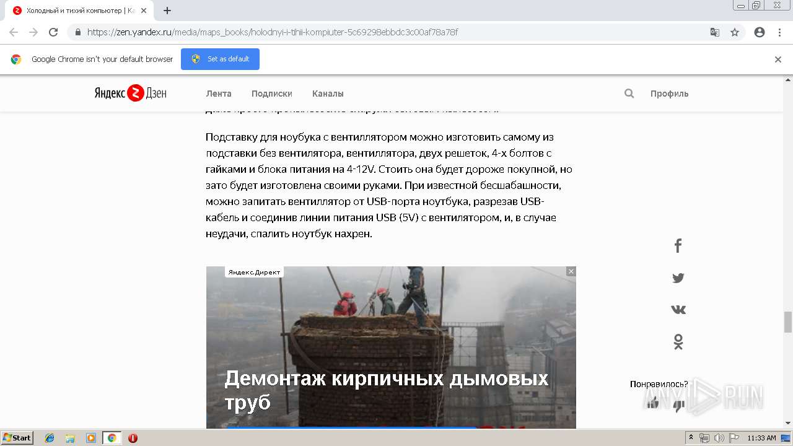The height and width of the screenshot is (446, 793).
Task: Click the Action Center flag icon
Action: coord(734,438)
